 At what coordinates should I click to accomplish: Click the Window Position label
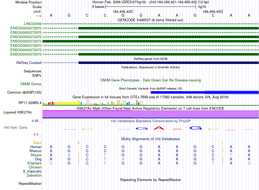tap(28, 2)
